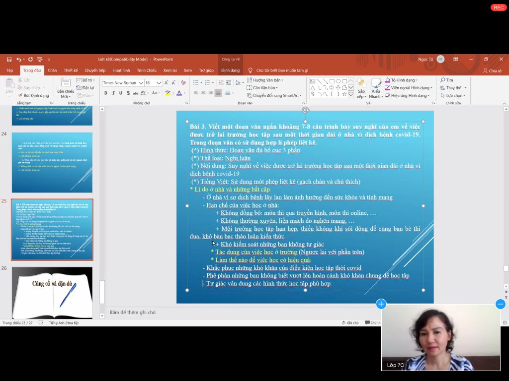Click the Chia sẻ share button
The image size is (509, 381).
[493, 70]
